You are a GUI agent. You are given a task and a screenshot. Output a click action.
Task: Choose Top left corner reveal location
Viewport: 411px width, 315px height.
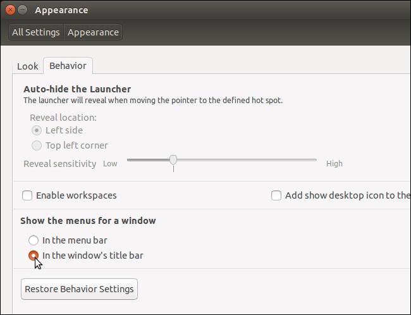37,145
